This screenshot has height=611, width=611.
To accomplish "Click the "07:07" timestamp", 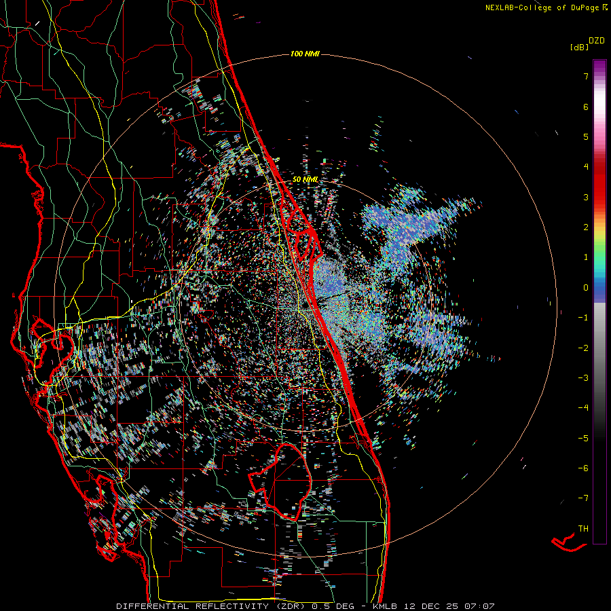I will click(x=479, y=606).
